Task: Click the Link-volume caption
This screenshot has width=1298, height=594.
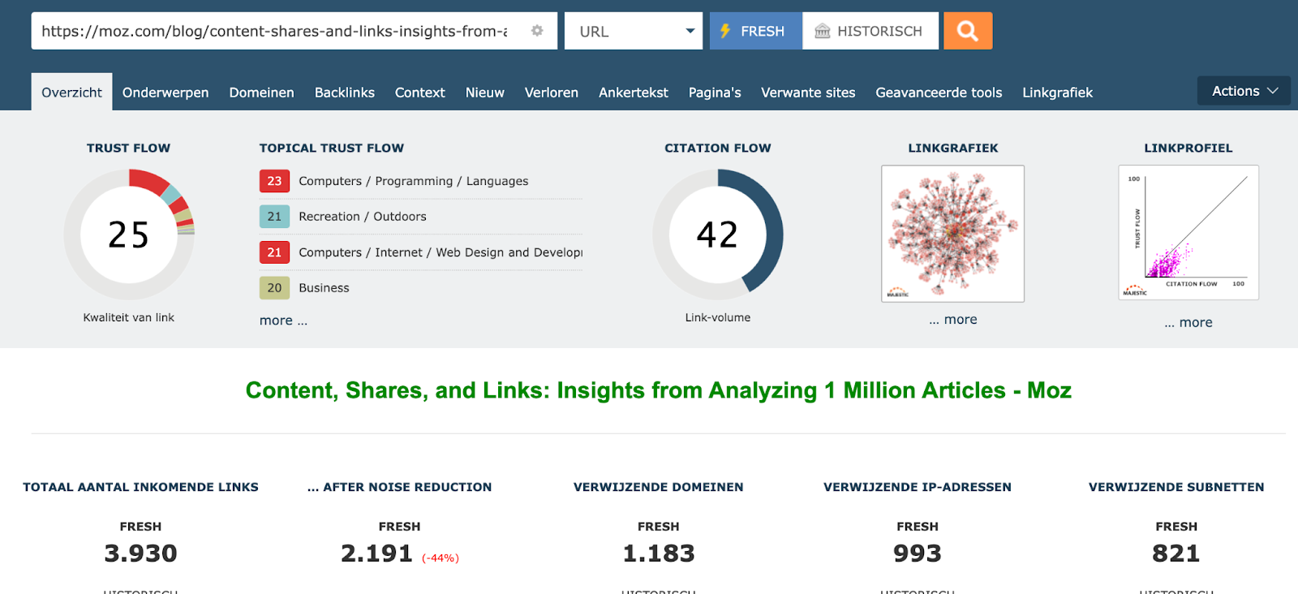Action: point(718,317)
